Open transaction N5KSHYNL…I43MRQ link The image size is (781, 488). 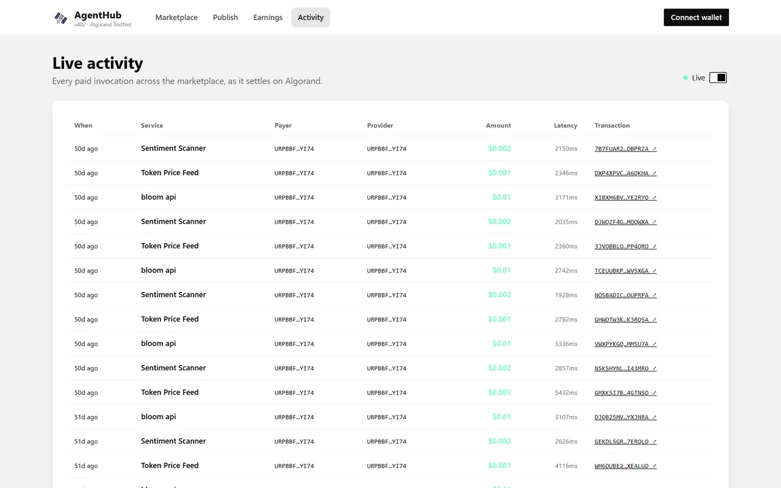[625, 368]
